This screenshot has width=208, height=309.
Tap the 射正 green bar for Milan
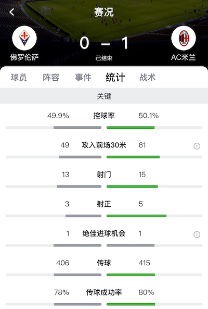point(136,216)
